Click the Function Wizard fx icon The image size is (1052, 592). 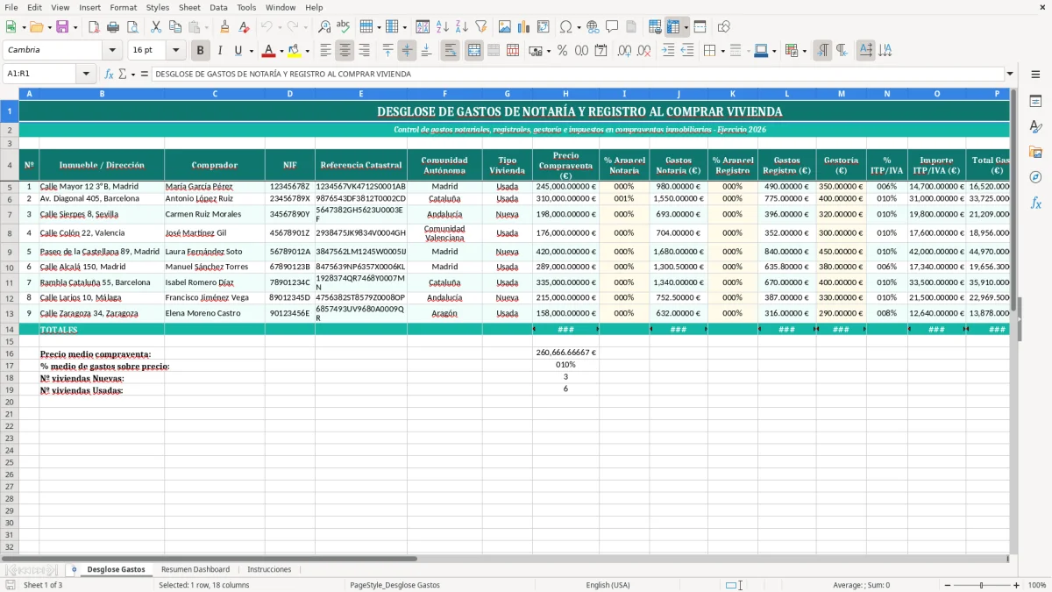click(x=110, y=75)
